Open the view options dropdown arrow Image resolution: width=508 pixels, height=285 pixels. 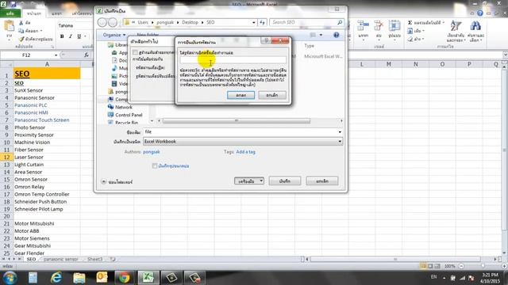321,35
